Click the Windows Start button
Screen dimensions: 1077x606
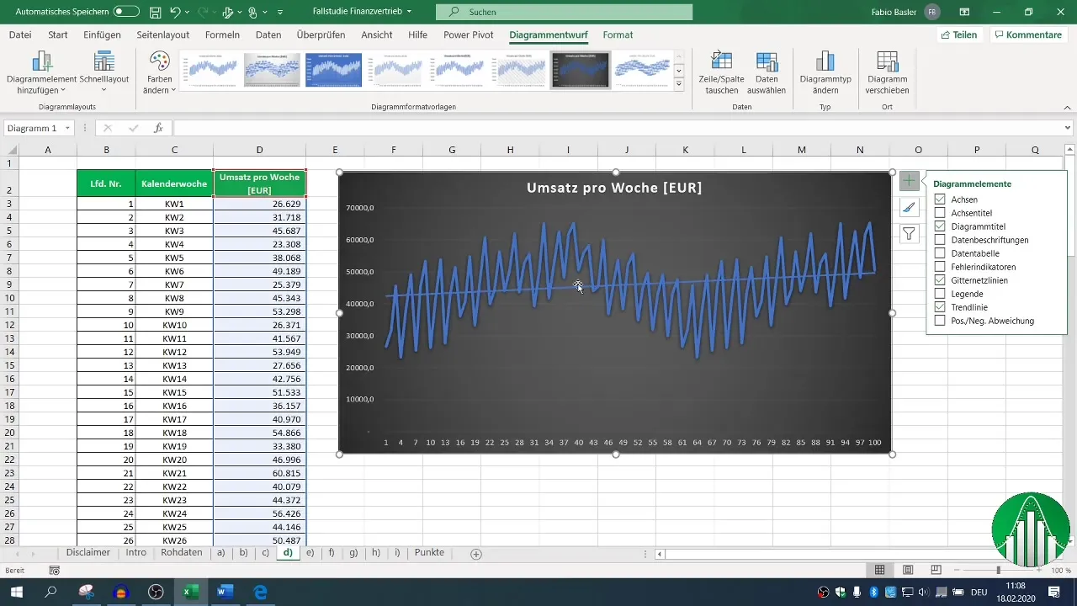coord(16,592)
